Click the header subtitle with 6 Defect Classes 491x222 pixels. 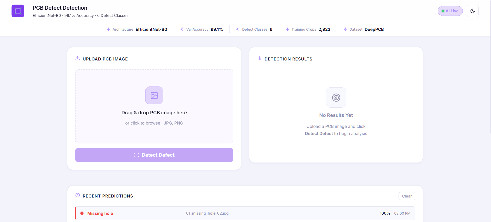[x=80, y=16]
